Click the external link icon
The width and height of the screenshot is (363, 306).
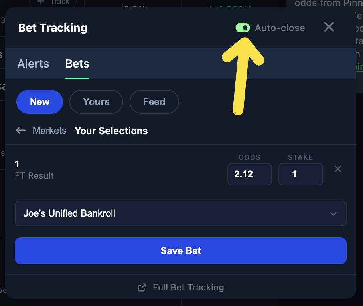click(142, 288)
